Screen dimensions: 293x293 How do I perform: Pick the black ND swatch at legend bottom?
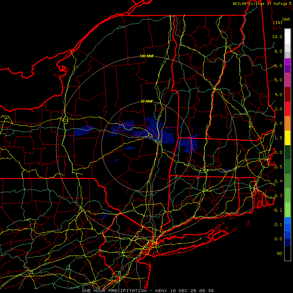click(287, 253)
